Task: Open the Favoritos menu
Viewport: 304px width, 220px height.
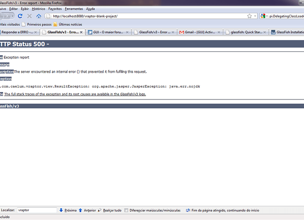Action: (55, 9)
